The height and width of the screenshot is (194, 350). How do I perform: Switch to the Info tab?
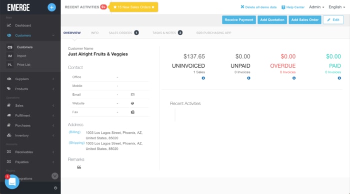pyautogui.click(x=94, y=33)
